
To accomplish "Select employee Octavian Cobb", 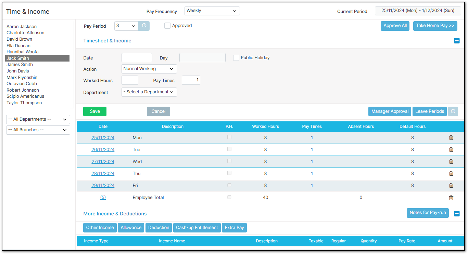I will [22, 84].
